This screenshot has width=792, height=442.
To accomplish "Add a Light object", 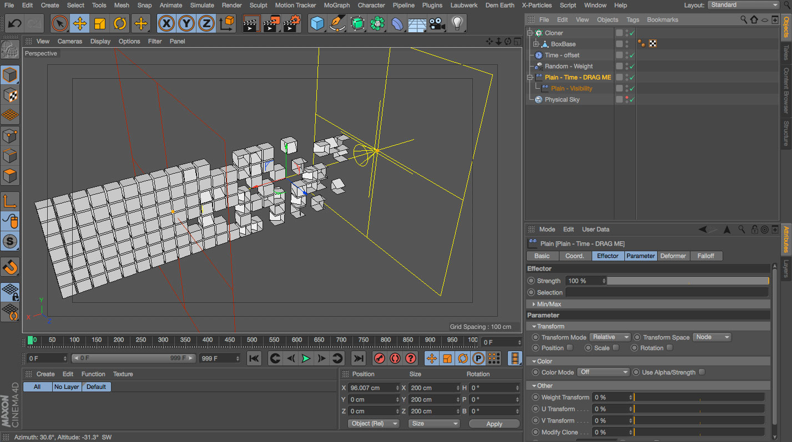I will [x=457, y=23].
